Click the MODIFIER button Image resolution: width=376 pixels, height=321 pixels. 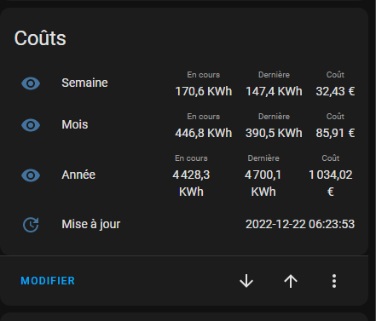(x=48, y=281)
